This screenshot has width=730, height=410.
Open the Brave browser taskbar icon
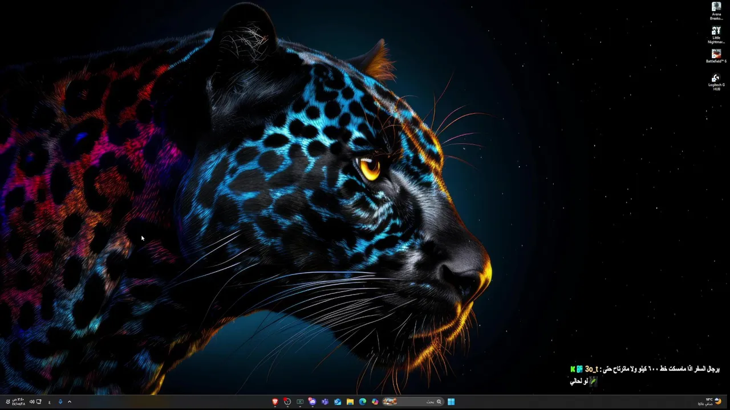pos(275,401)
